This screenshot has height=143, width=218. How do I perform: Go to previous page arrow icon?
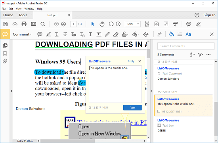pyautogui.click(x=56, y=24)
